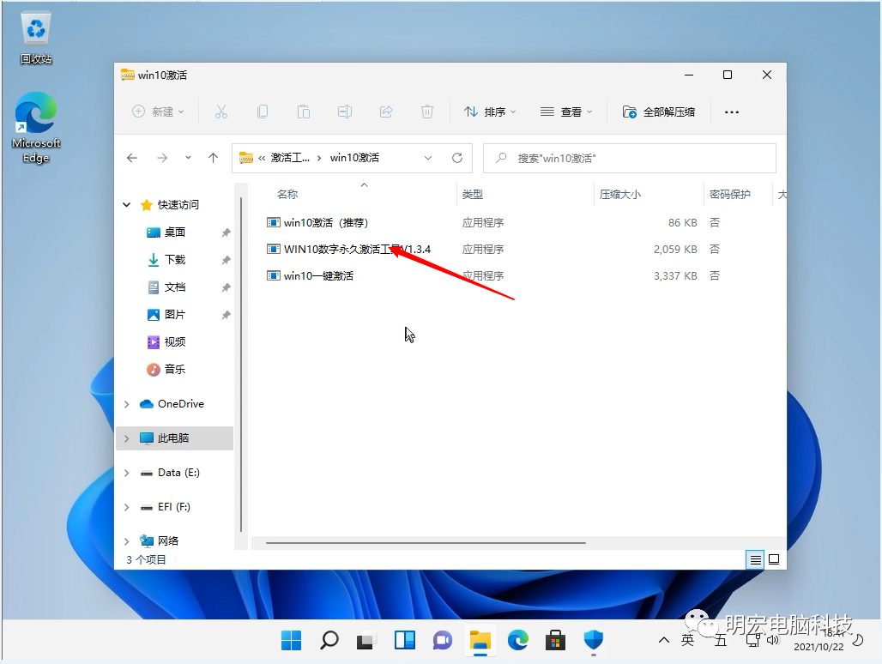Click the 2,059 KB size cell
The height and width of the screenshot is (664, 882).
(675, 249)
